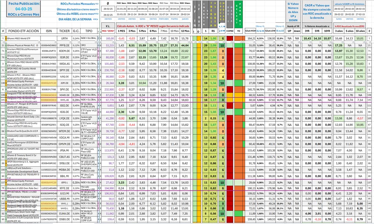Select ISIN cell IE00B4ND3602

[49, 45]
